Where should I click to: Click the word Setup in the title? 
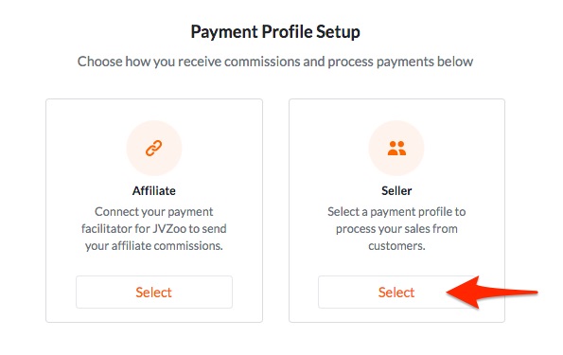338,32
